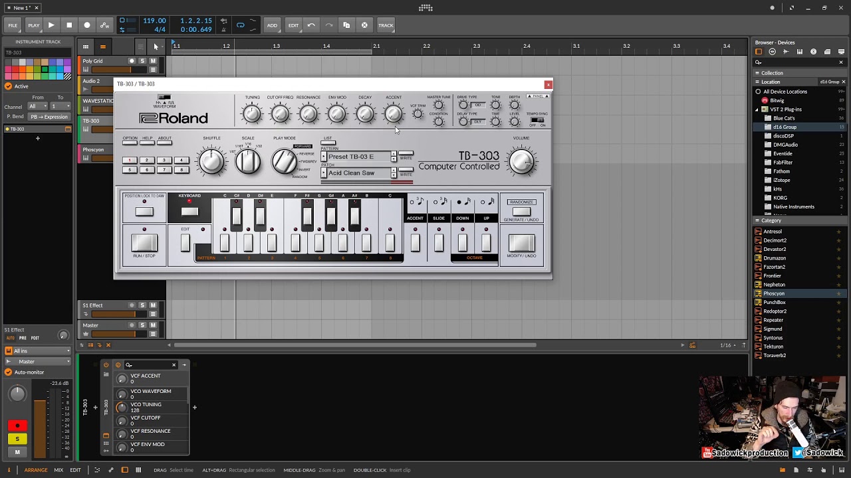
Task: Solo the Poly Grid track
Action: (142, 61)
